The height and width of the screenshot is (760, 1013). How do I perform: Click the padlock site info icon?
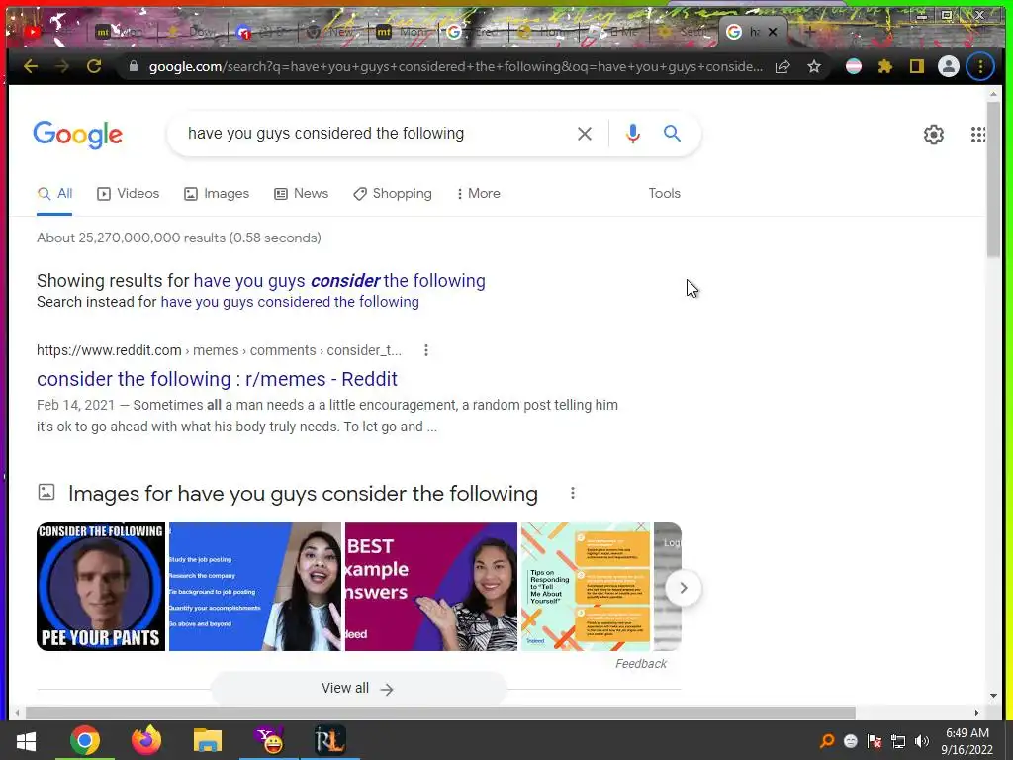(134, 66)
